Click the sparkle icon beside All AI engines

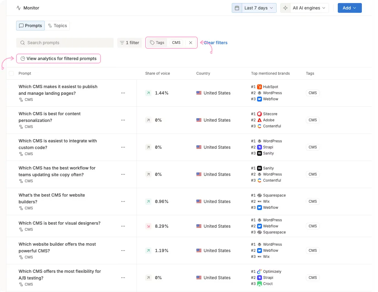point(285,8)
